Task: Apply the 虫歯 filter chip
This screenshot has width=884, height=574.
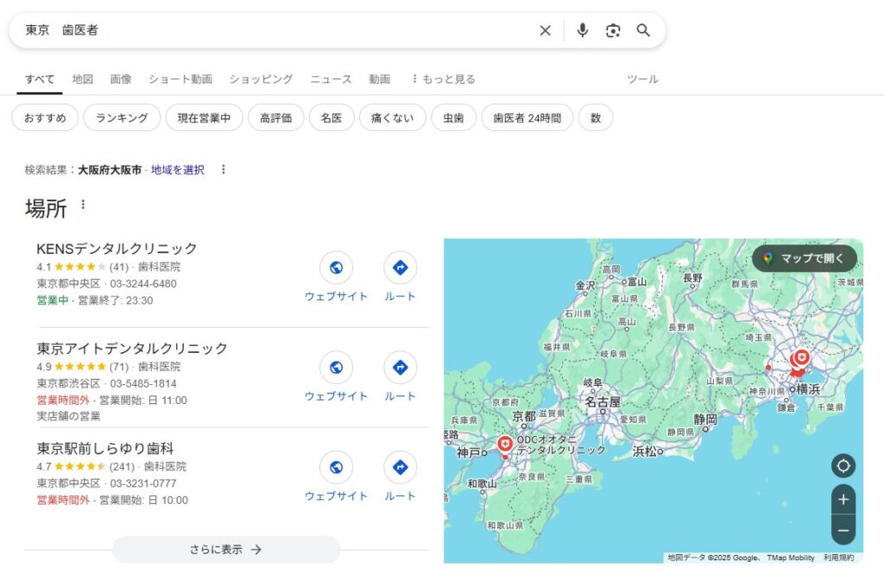Action: 453,118
